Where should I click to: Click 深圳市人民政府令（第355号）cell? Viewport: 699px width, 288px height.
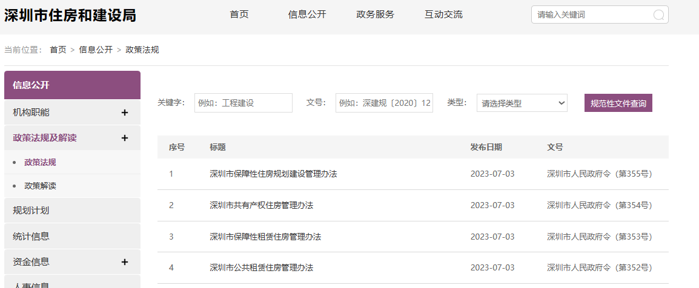point(600,174)
